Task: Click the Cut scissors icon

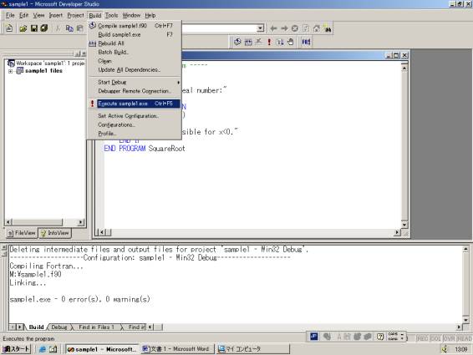Action: tap(58, 28)
